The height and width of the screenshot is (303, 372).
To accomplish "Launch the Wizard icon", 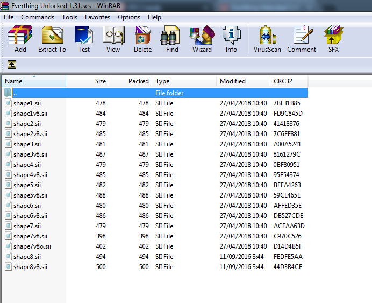I will 202,35.
